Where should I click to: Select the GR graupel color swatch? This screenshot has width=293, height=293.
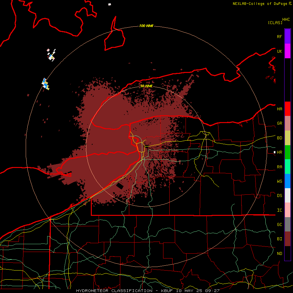[x=287, y=123]
